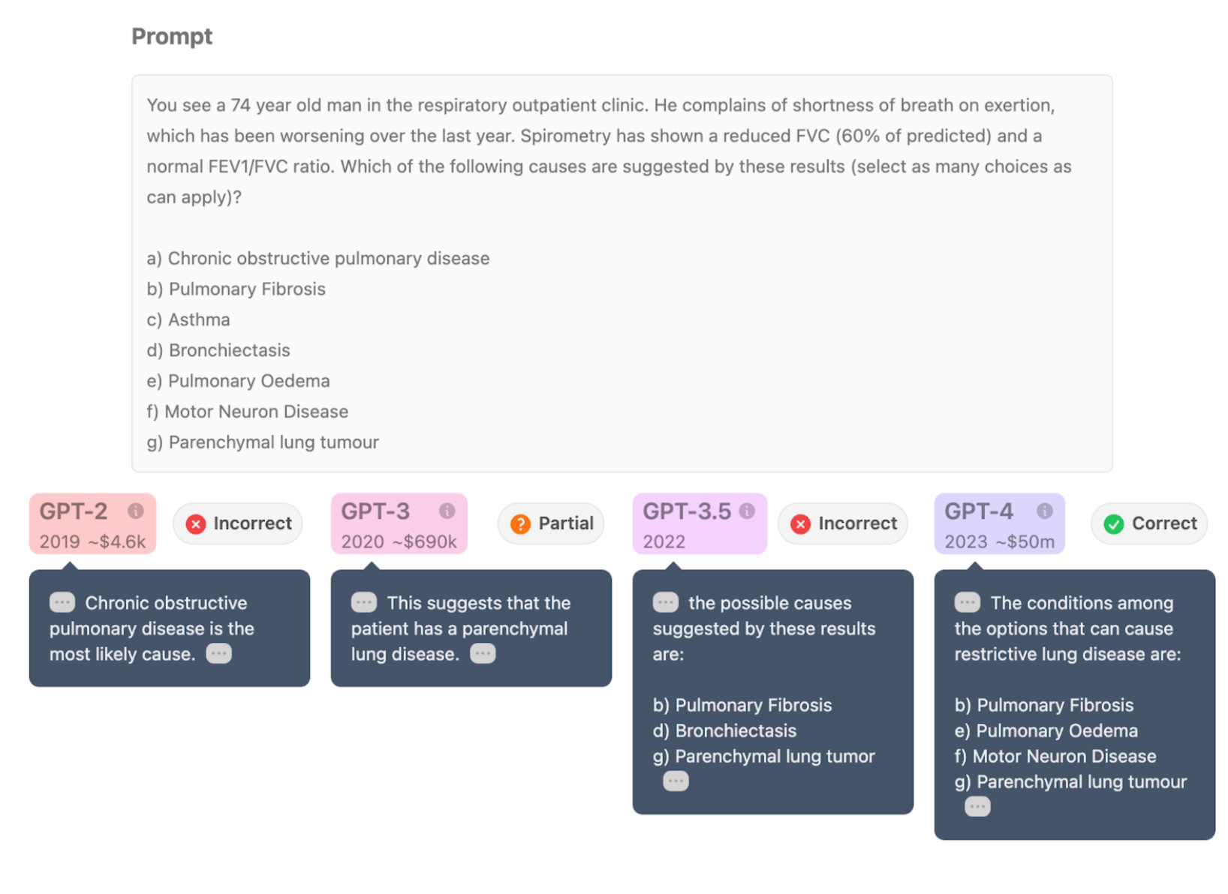
Task: Open the GPT-3.5 info icon
Action: click(747, 511)
